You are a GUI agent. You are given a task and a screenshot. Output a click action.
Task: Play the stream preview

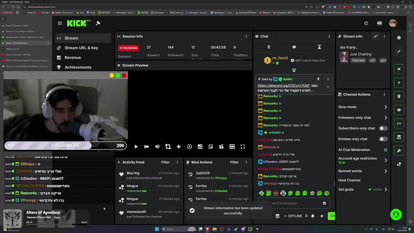pyautogui.click(x=136, y=147)
